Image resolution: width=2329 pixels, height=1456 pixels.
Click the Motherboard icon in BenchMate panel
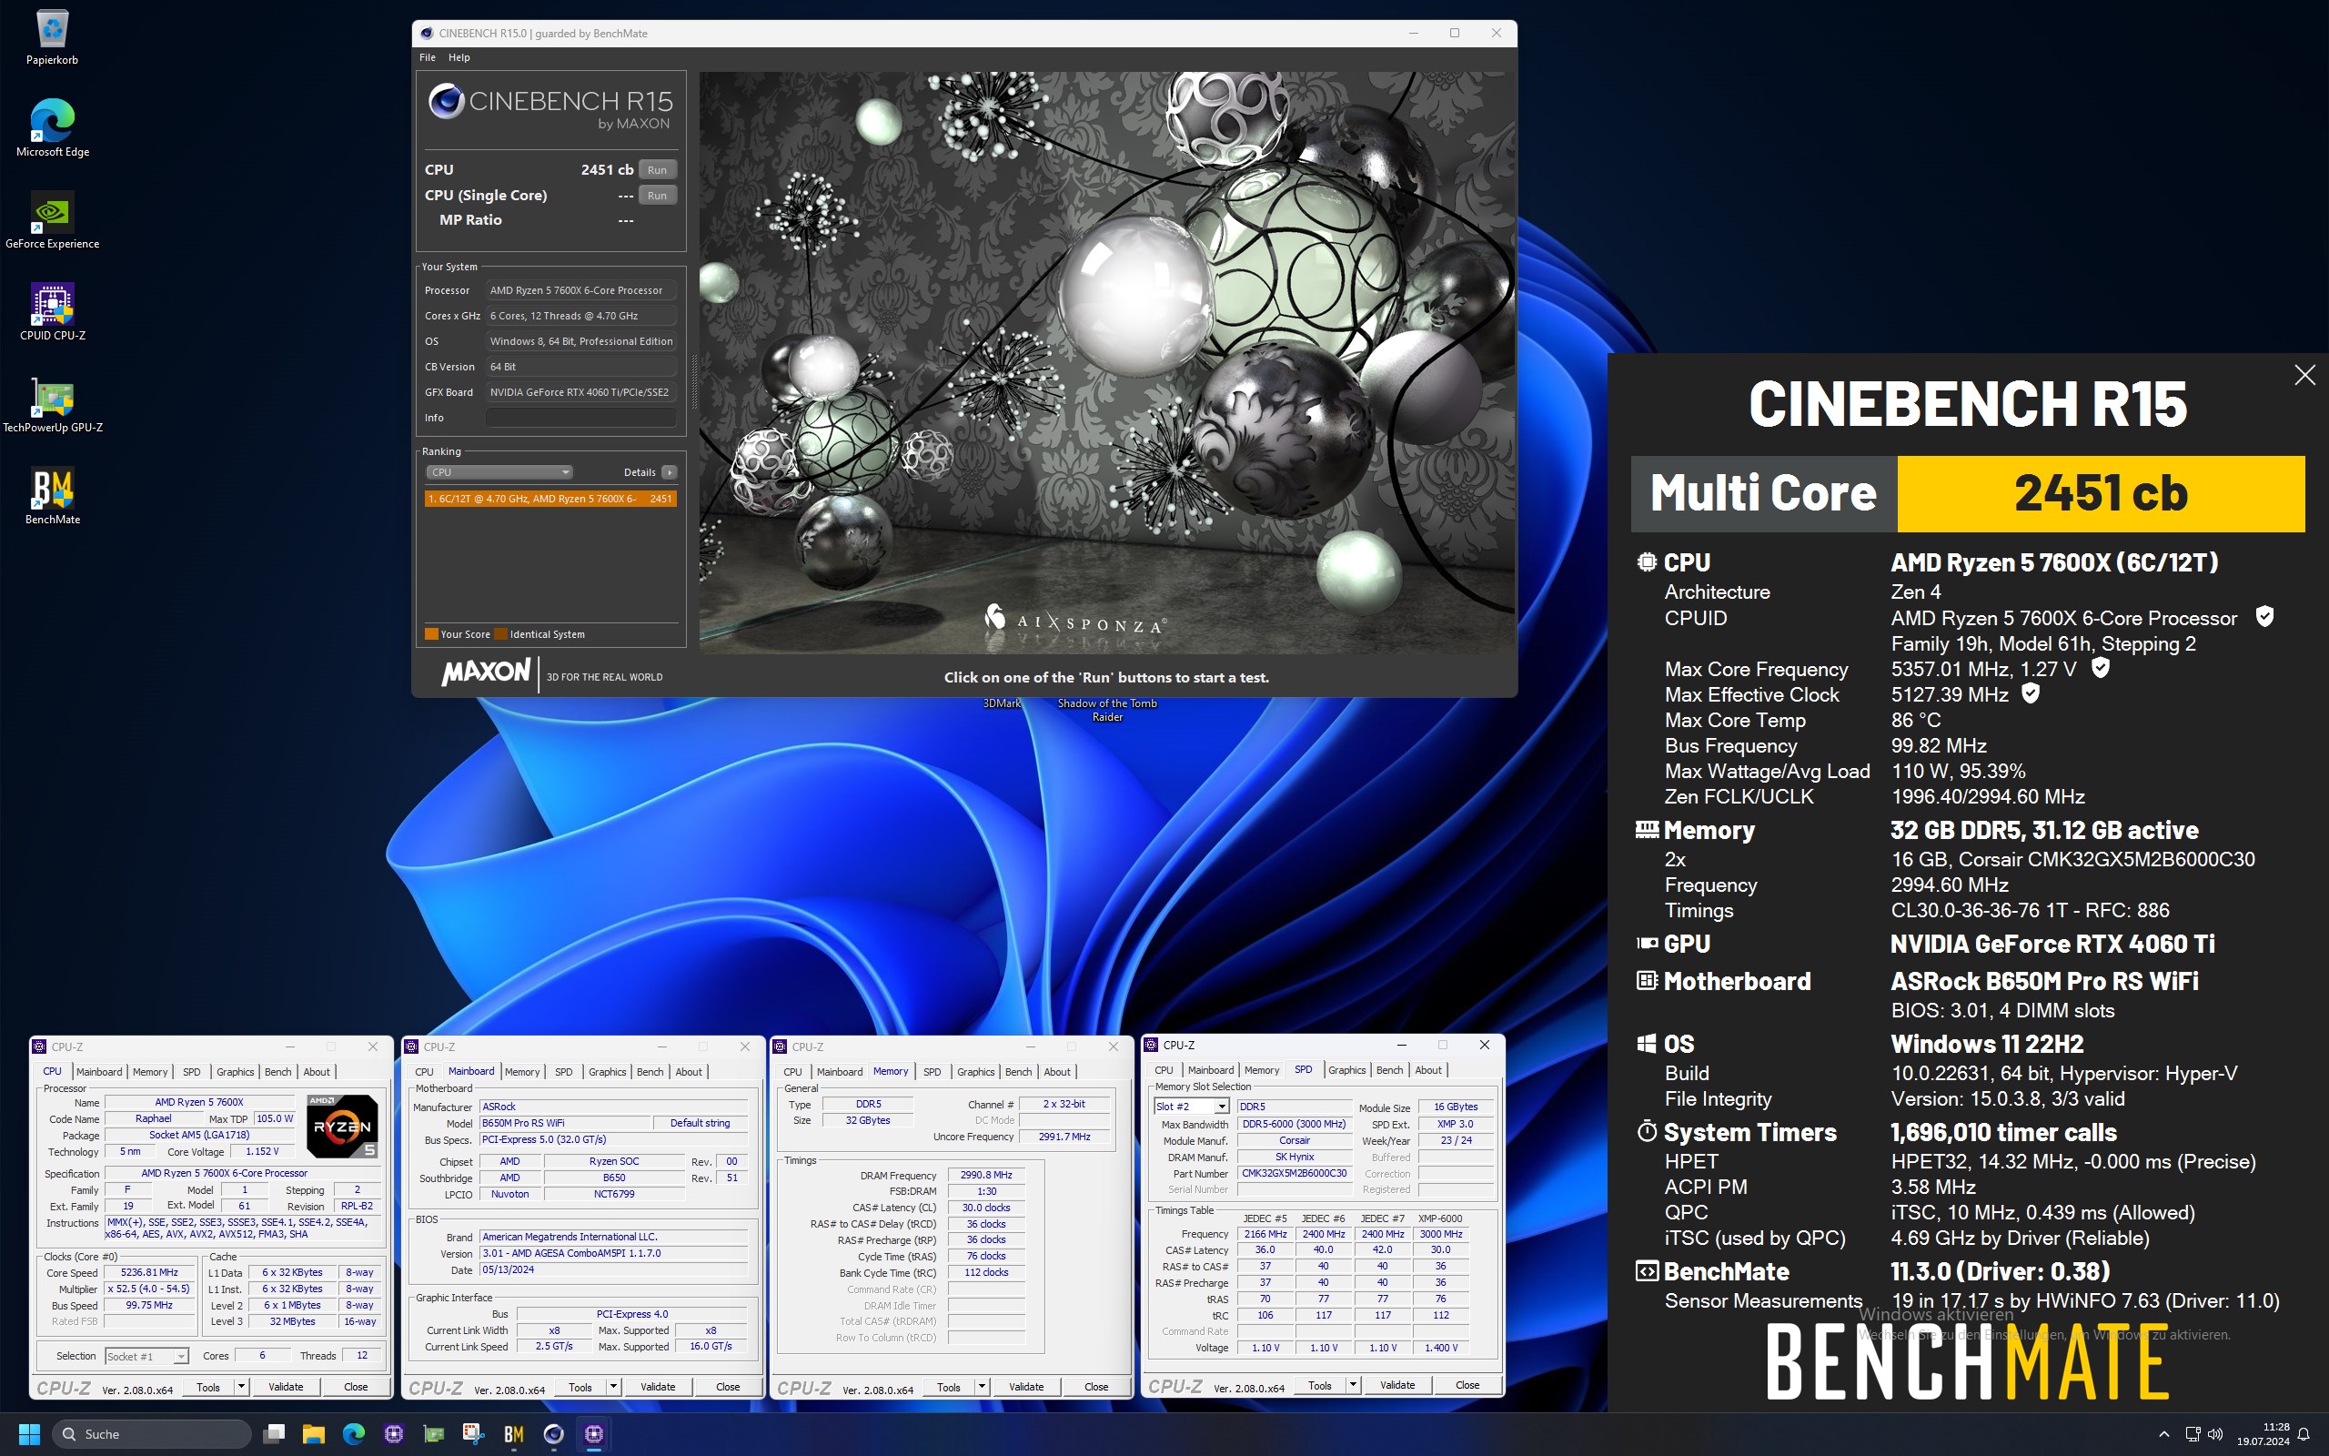[x=1647, y=980]
